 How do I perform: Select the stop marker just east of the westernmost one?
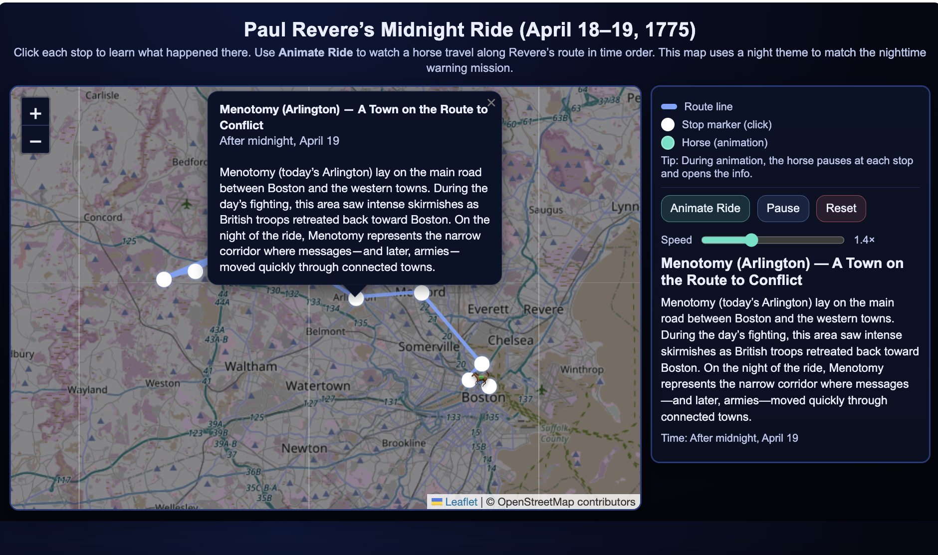(x=195, y=271)
